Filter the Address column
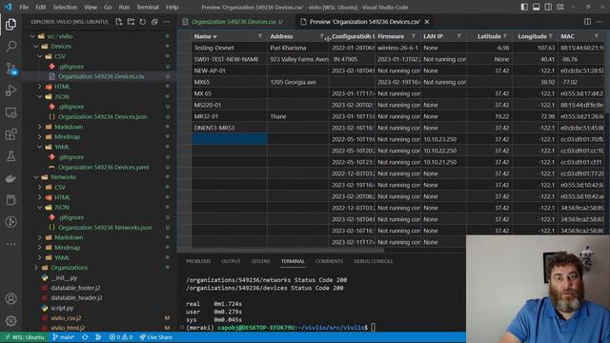The height and width of the screenshot is (343, 610). [322, 36]
